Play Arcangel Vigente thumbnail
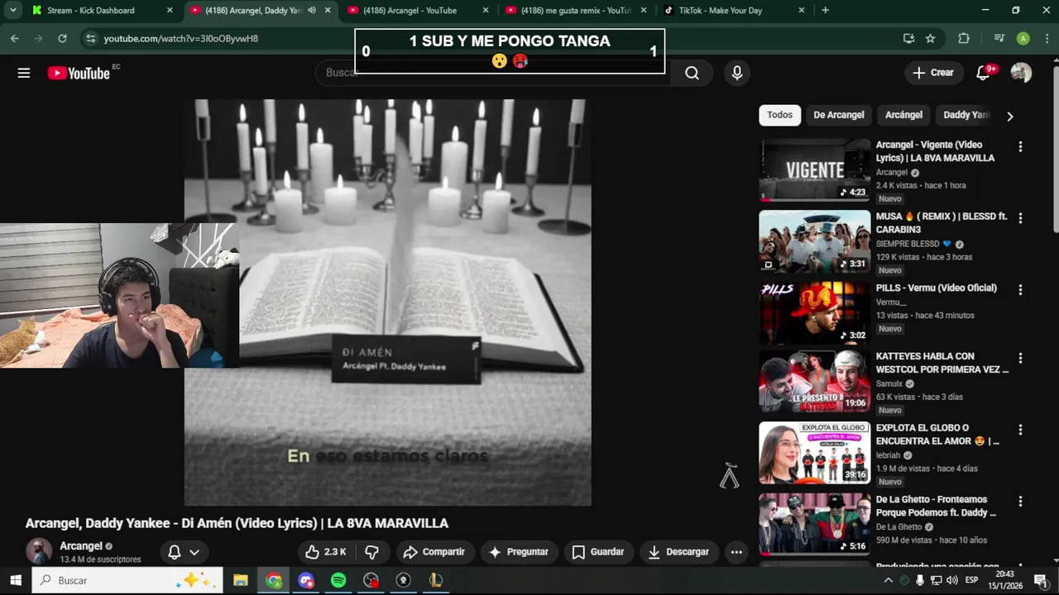Image resolution: width=1059 pixels, height=595 pixels. [x=815, y=170]
